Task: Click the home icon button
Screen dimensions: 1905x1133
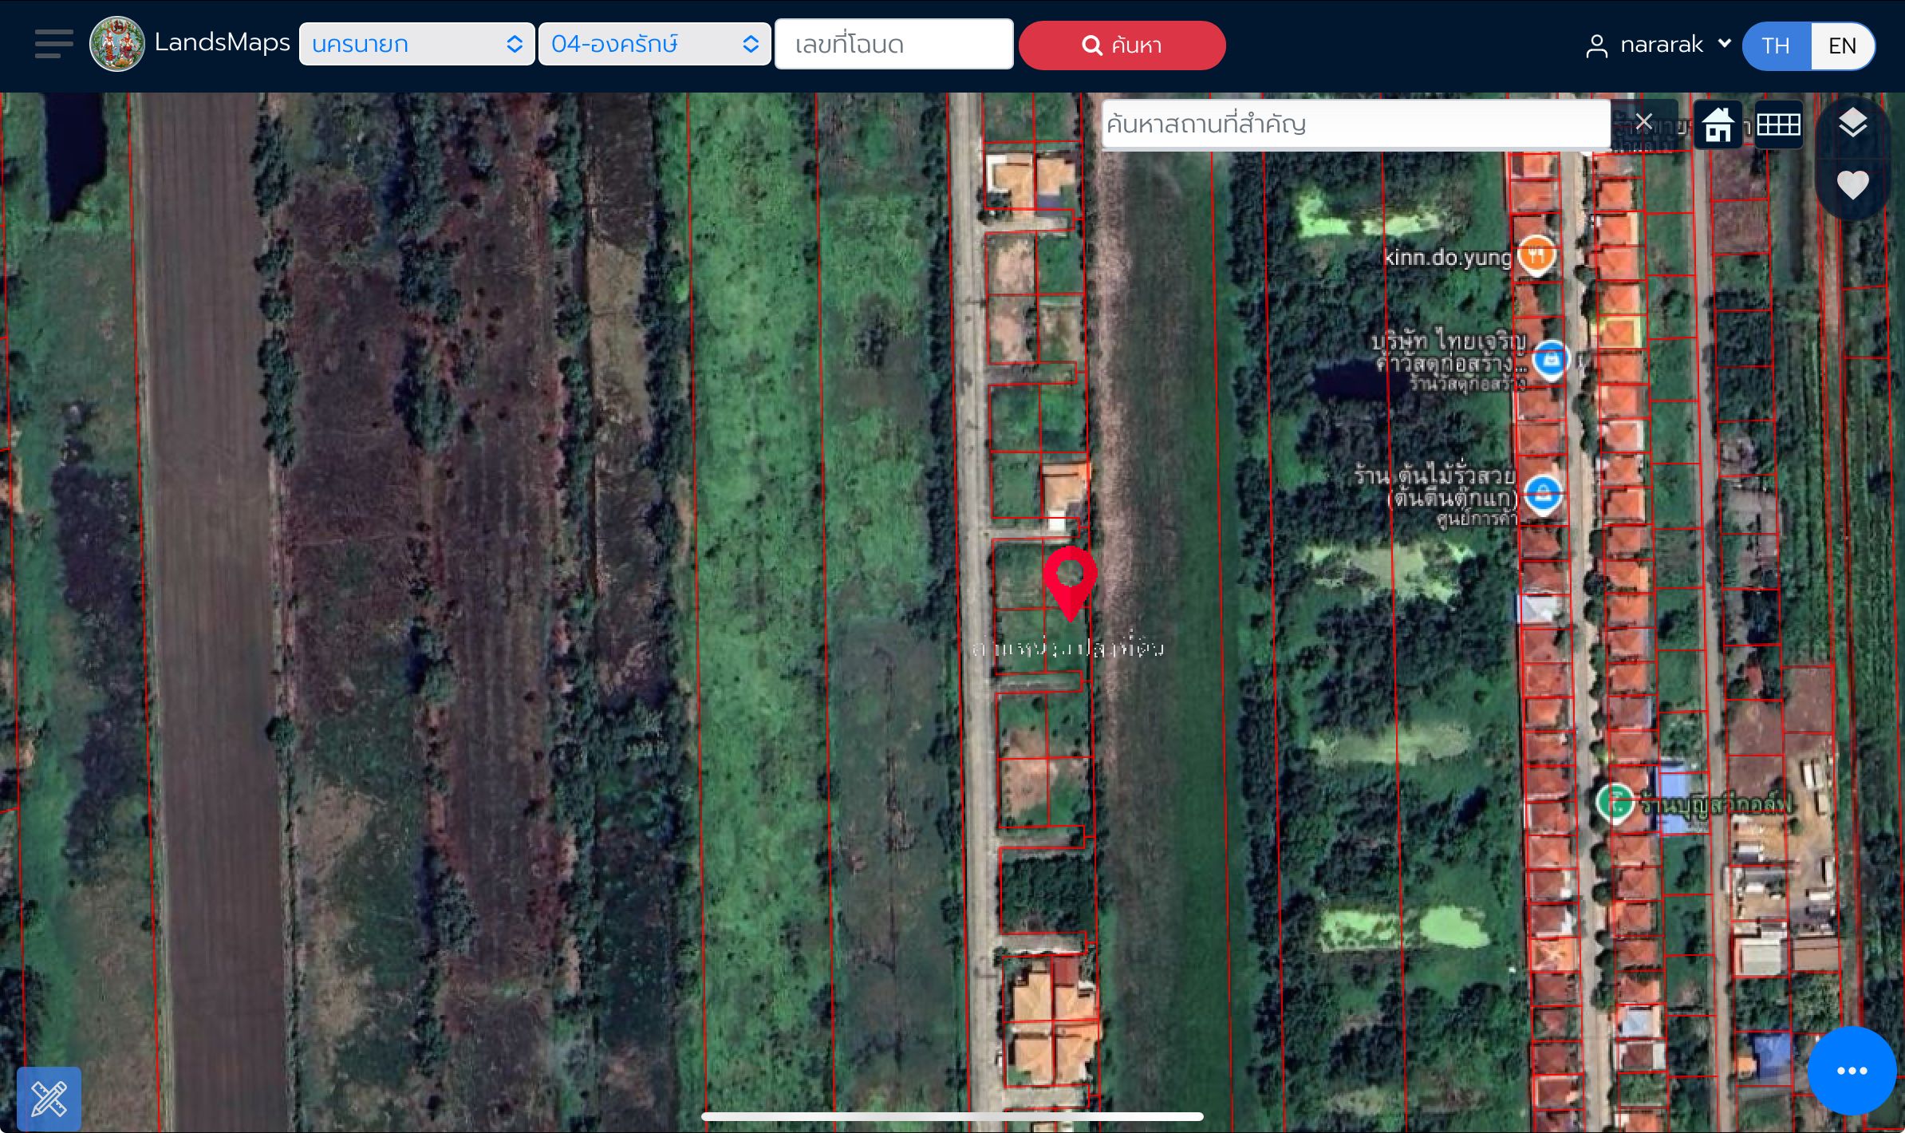Action: coord(1718,124)
